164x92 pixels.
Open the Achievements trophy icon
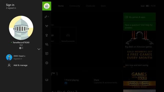point(47,35)
